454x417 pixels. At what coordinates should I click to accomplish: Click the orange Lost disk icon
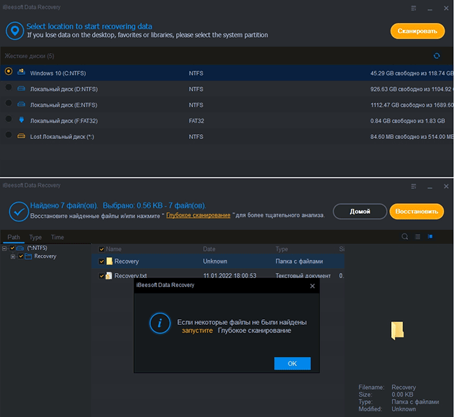click(21, 136)
